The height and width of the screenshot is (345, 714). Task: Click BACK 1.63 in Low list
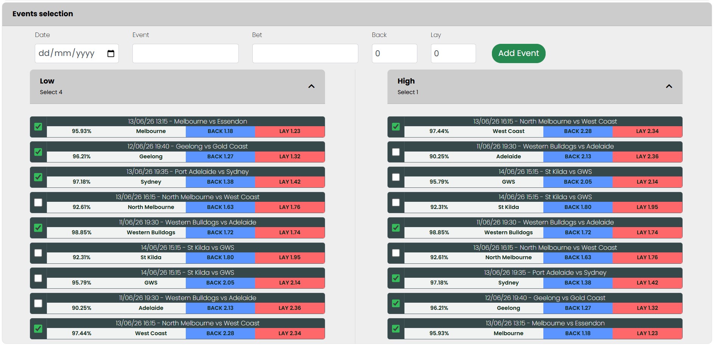click(220, 207)
